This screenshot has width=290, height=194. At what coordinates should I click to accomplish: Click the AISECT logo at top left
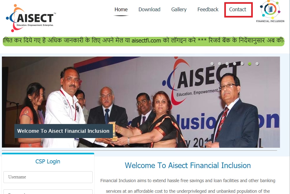pyautogui.click(x=31, y=18)
